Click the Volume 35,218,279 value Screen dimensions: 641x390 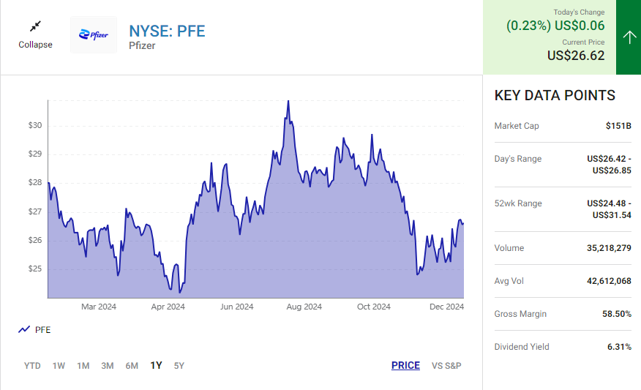point(609,248)
